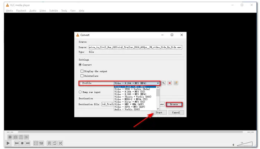Image resolution: width=260 pixels, height=149 pixels.
Task: Toggle the playlist view icon
Action: (x=49, y=143)
